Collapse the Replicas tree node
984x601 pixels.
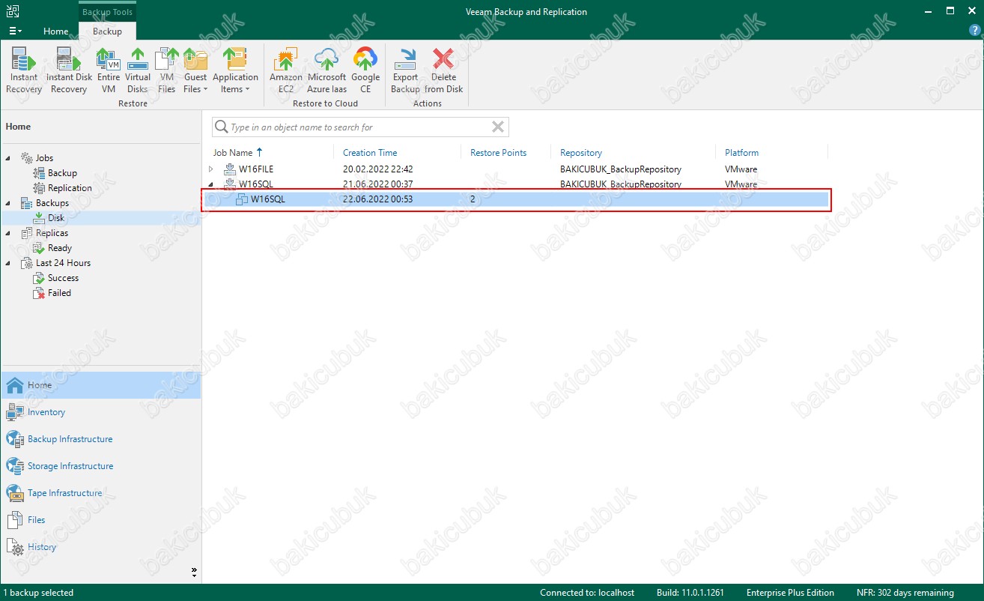pos(7,233)
